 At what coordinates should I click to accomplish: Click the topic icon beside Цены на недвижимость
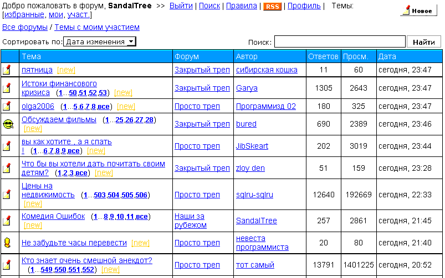(x=7, y=195)
